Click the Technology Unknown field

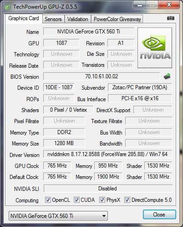[x=61, y=54]
